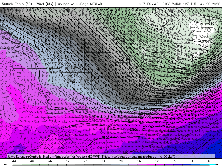Click the '500mb Temp (°C)' title text

(x=17, y=4)
